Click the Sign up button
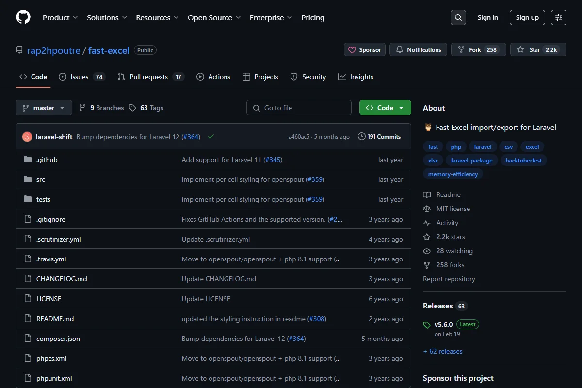582x388 pixels. click(527, 17)
